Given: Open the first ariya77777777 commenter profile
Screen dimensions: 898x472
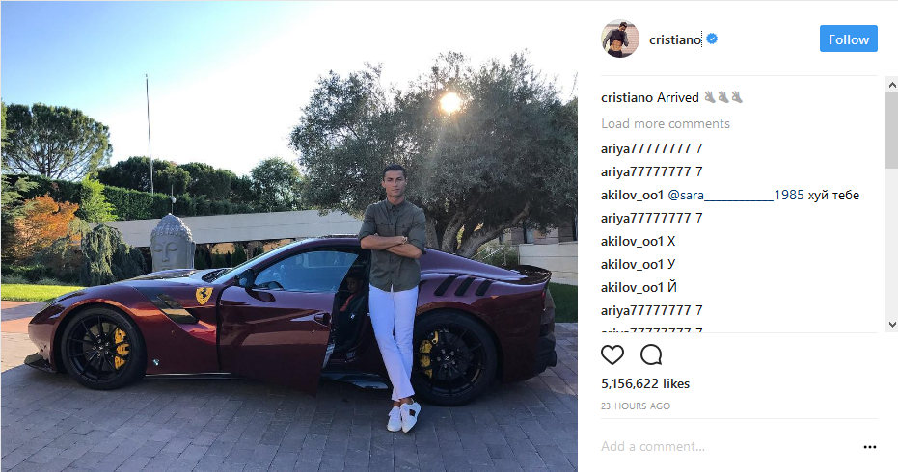Looking at the screenshot, I should click(645, 148).
